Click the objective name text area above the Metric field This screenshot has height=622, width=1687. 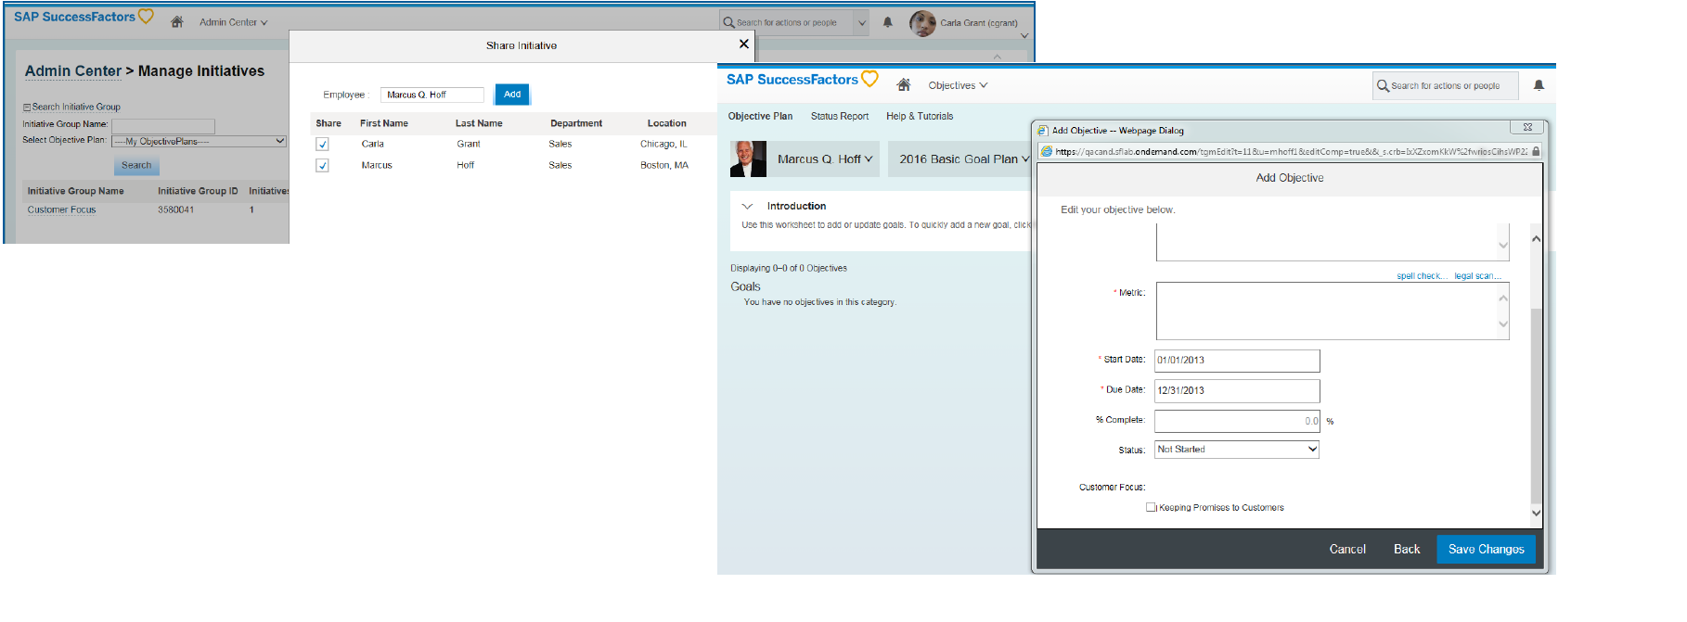1333,242
